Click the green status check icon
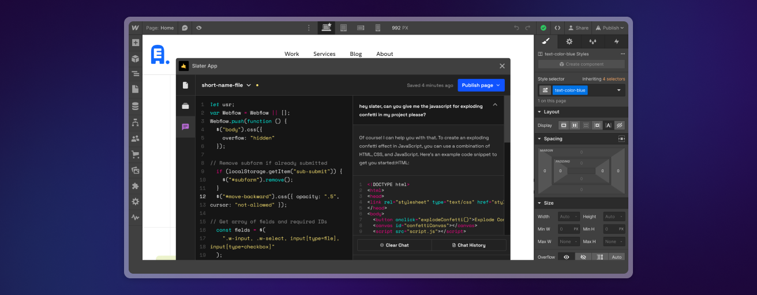 point(544,28)
